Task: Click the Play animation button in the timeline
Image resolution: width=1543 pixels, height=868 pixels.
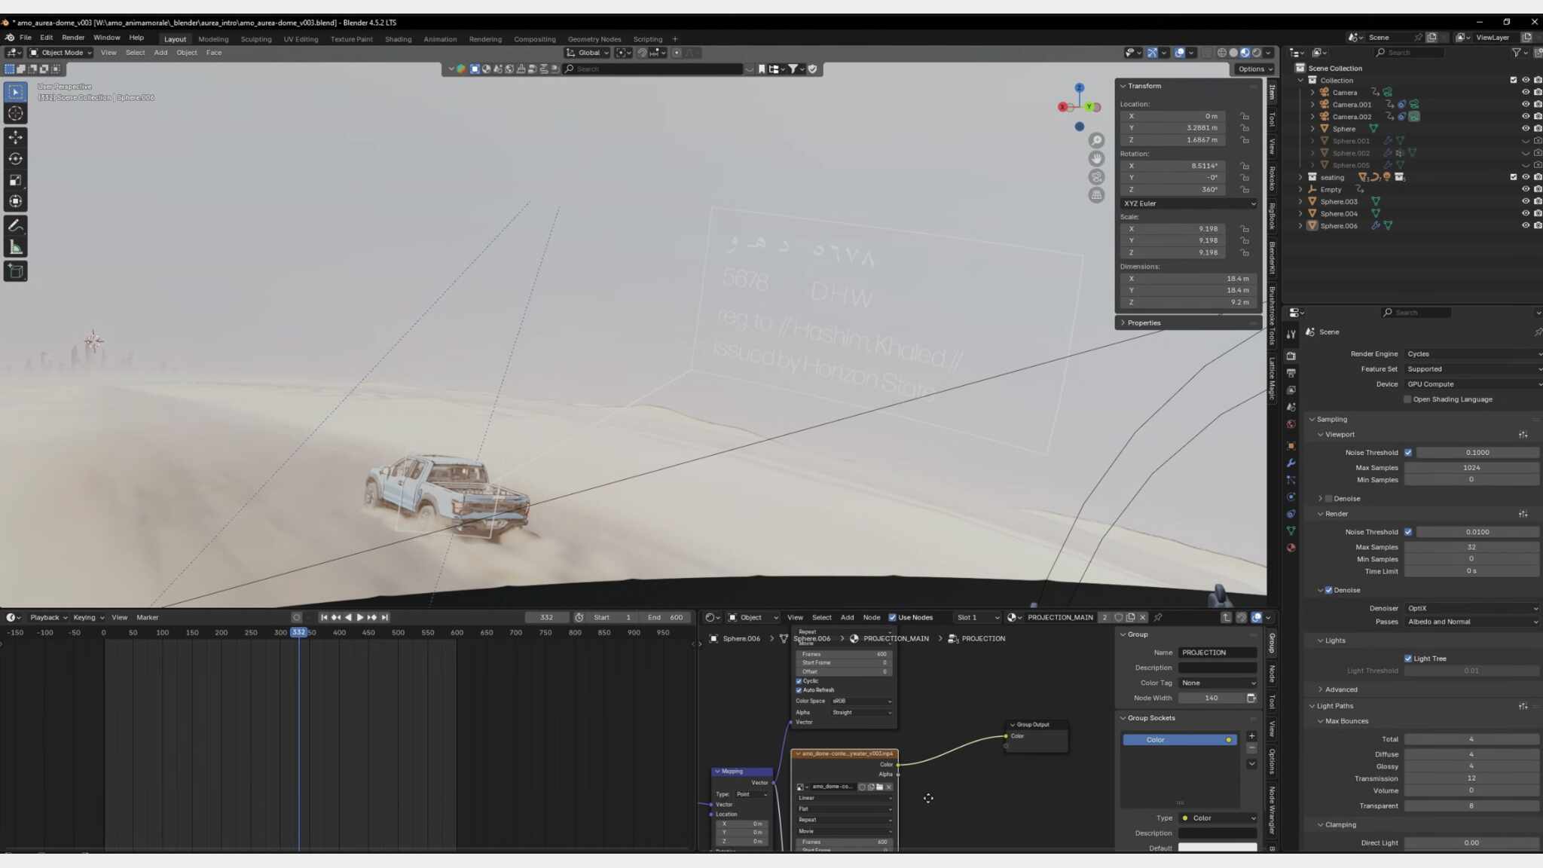Action: [x=359, y=617]
